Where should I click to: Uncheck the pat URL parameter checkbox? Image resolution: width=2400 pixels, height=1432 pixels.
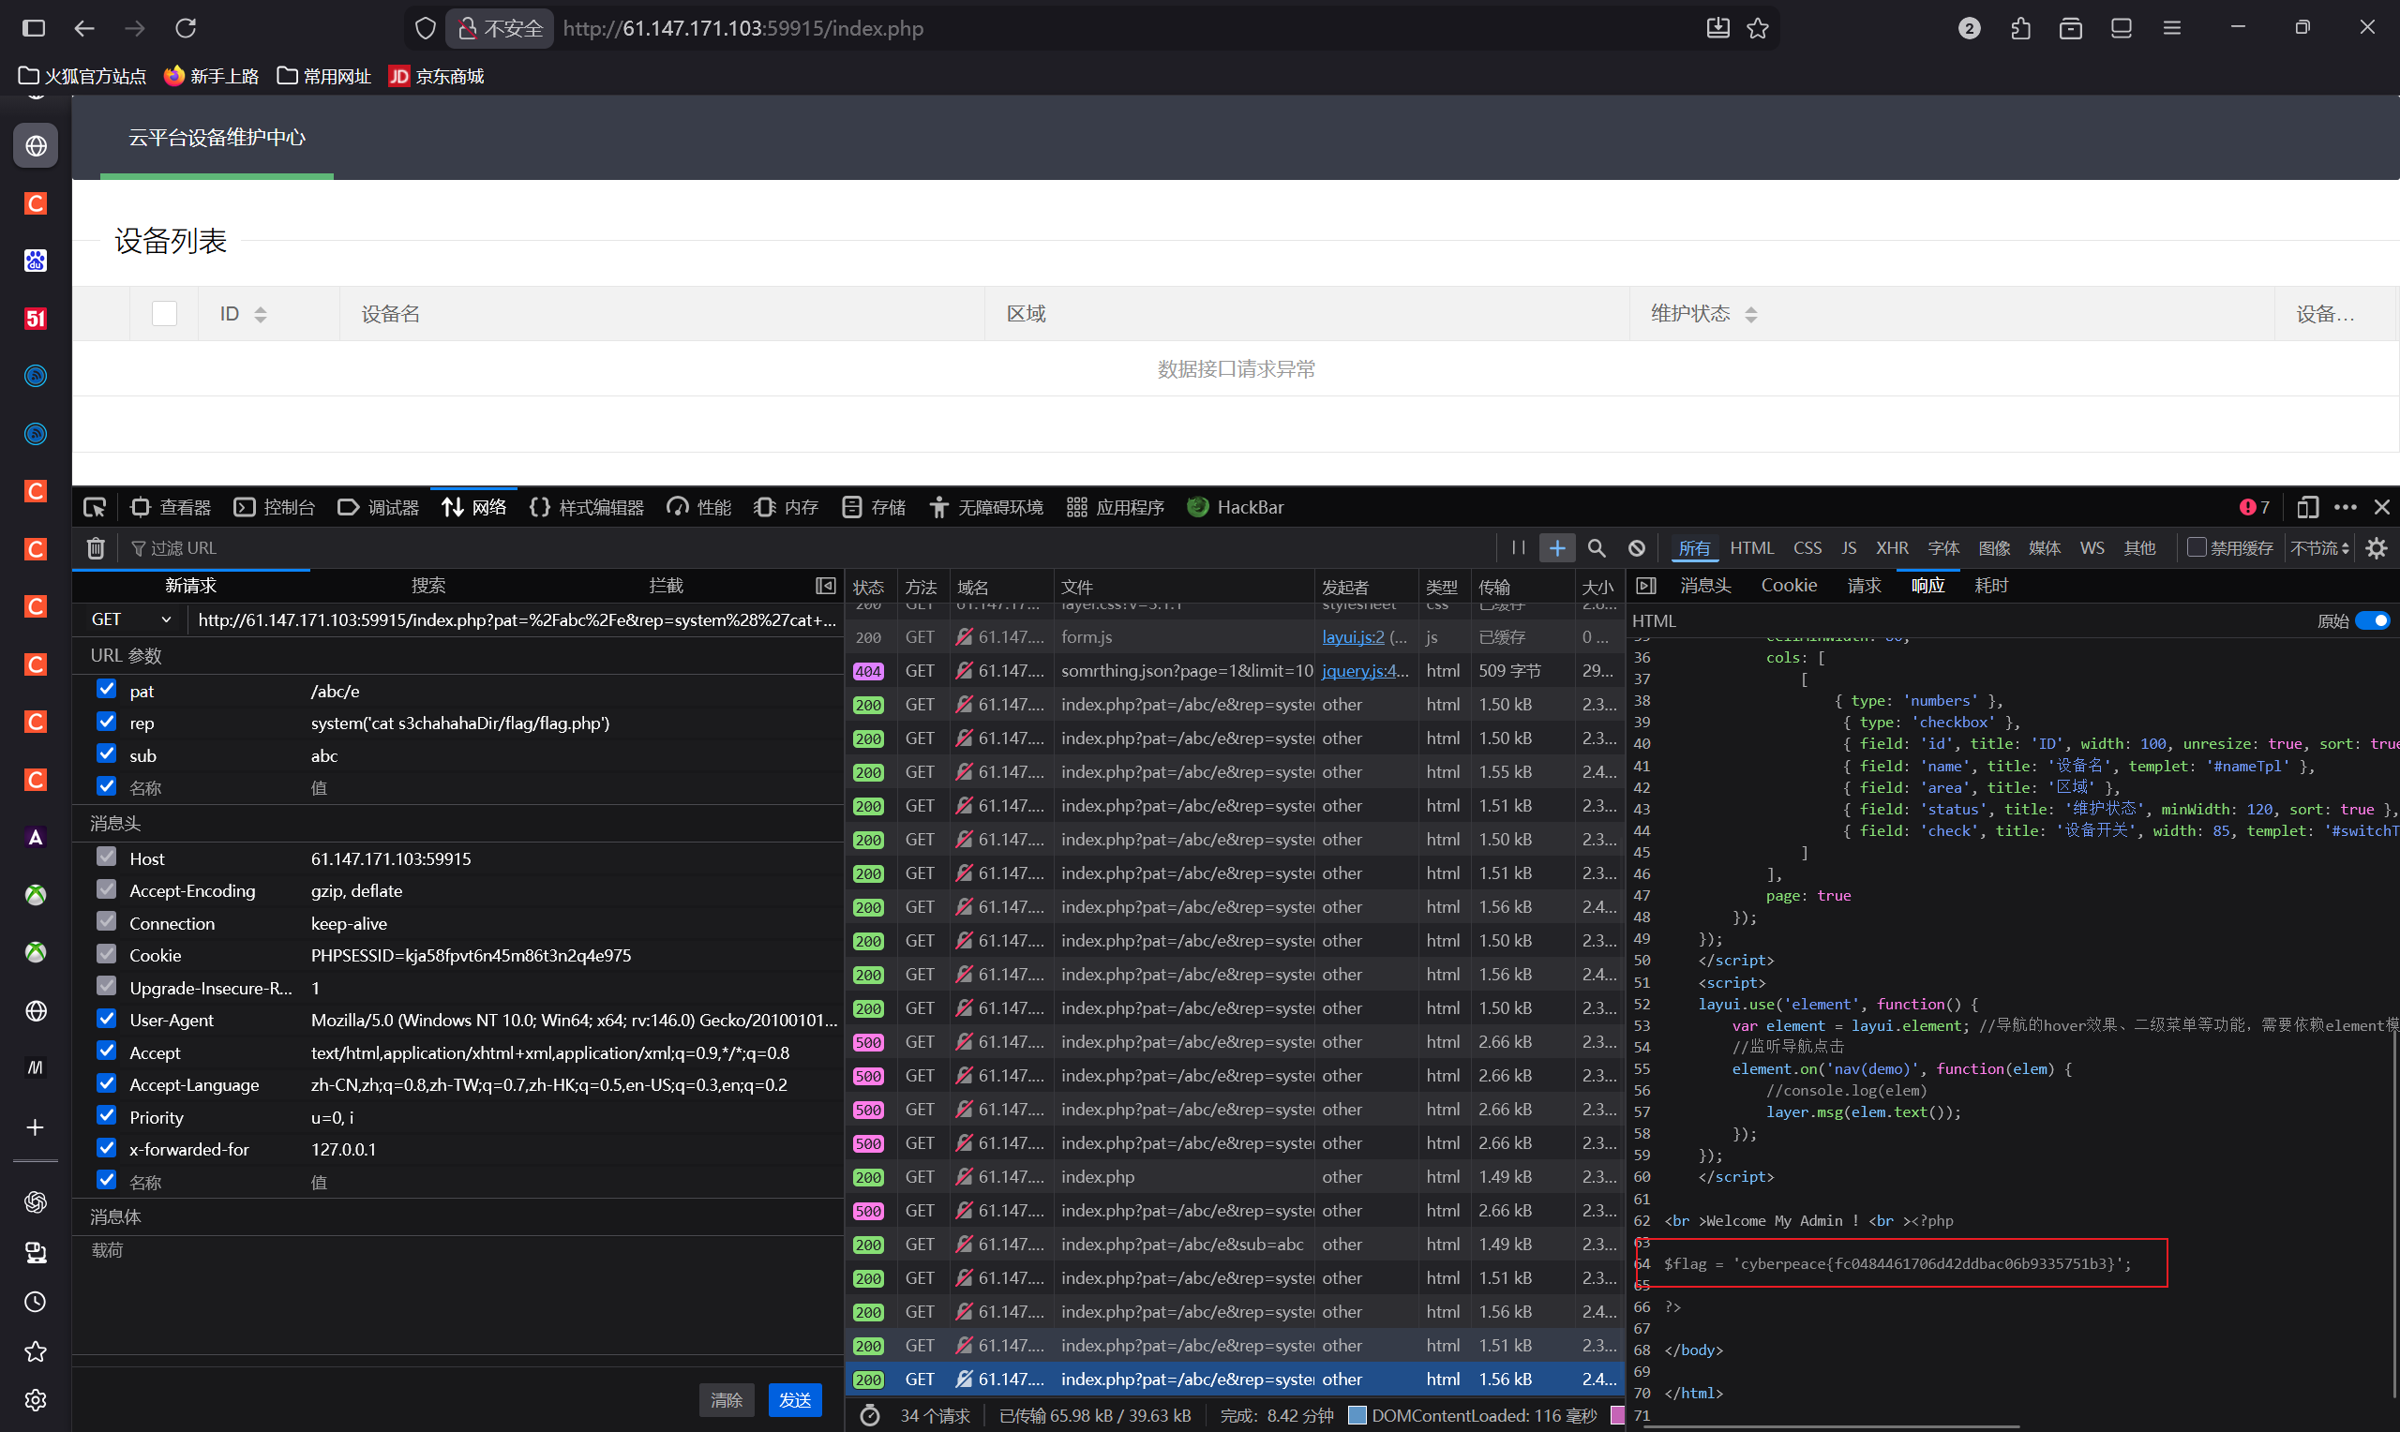coord(107,690)
